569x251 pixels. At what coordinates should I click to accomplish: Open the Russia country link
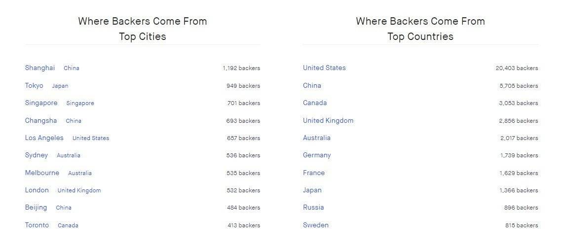[313, 208]
